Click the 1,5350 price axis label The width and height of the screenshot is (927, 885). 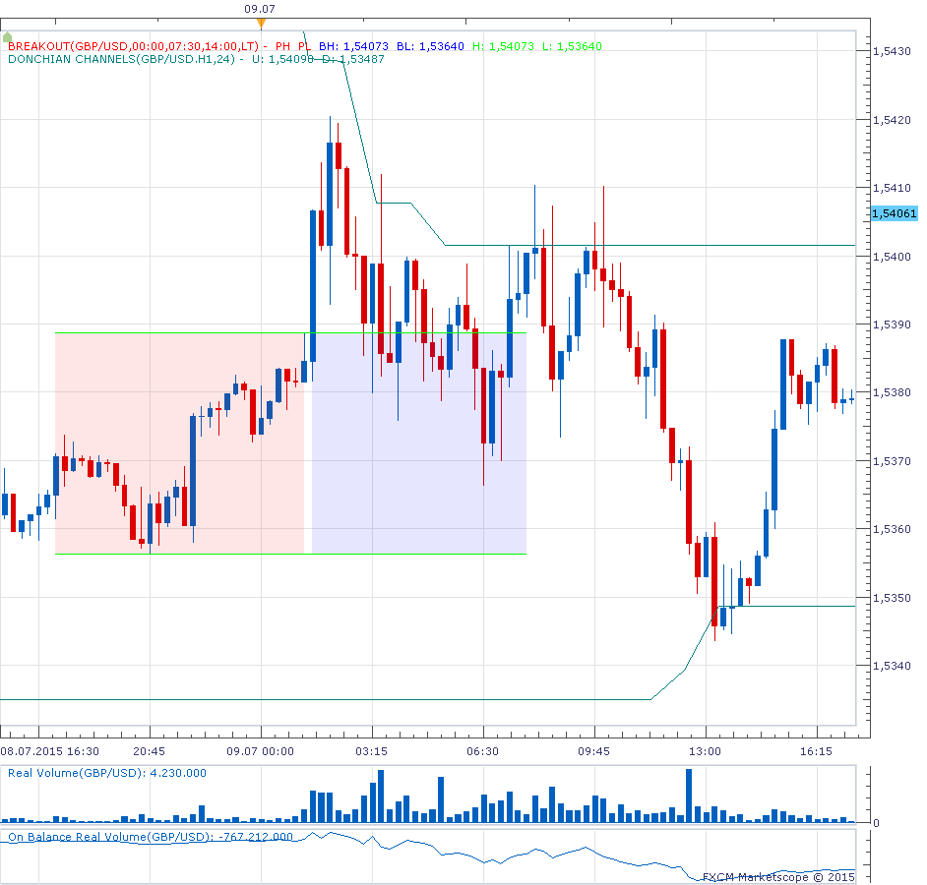coord(892,598)
